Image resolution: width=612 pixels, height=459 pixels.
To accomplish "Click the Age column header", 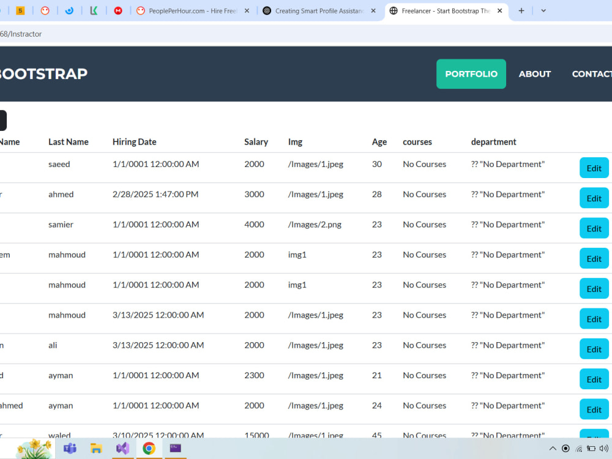I will [x=379, y=142].
